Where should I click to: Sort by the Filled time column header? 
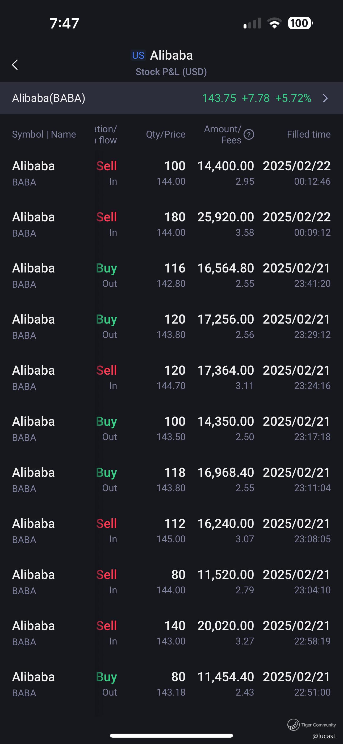point(309,134)
